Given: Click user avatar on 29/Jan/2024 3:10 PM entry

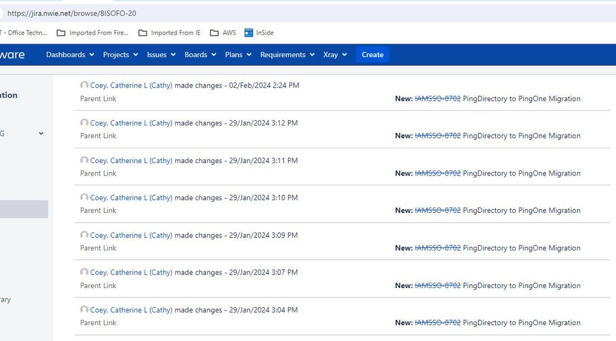Looking at the screenshot, I should coord(84,197).
